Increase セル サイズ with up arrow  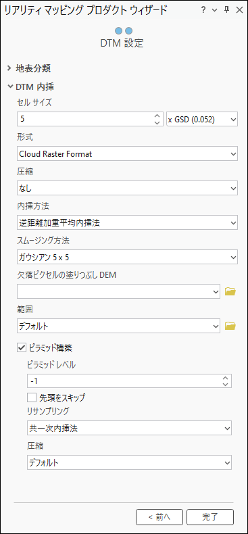pos(157,116)
